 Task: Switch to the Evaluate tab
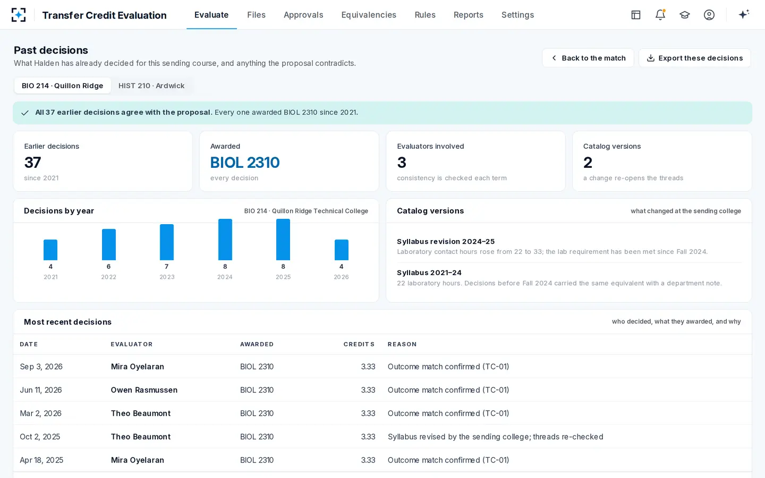tap(211, 15)
